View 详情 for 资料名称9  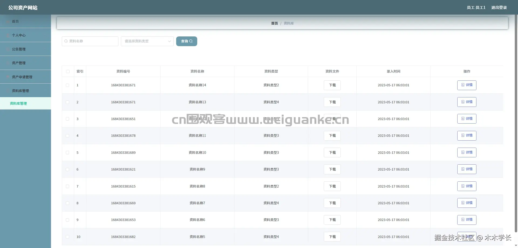click(x=467, y=169)
